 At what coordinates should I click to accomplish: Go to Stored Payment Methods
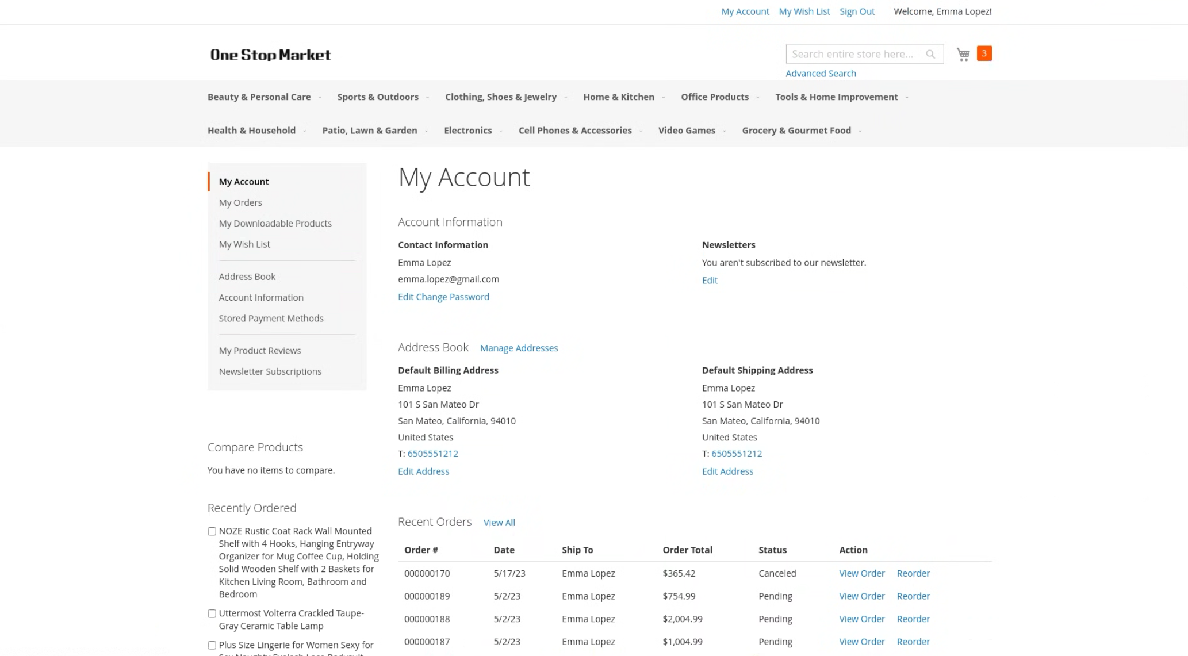(271, 318)
